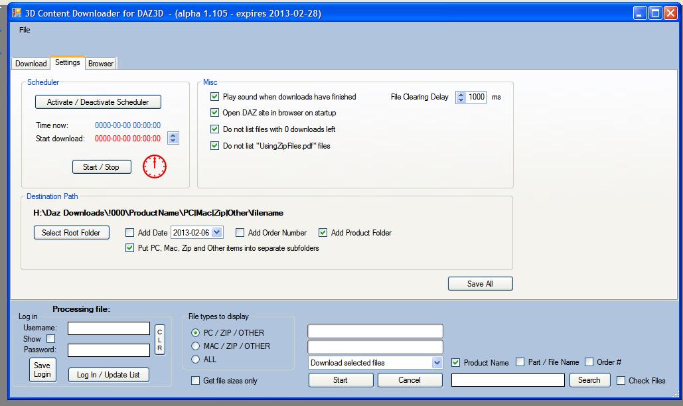Select the MAC / ZIP / OTHER radio option
This screenshot has height=406, width=683.
click(195, 346)
